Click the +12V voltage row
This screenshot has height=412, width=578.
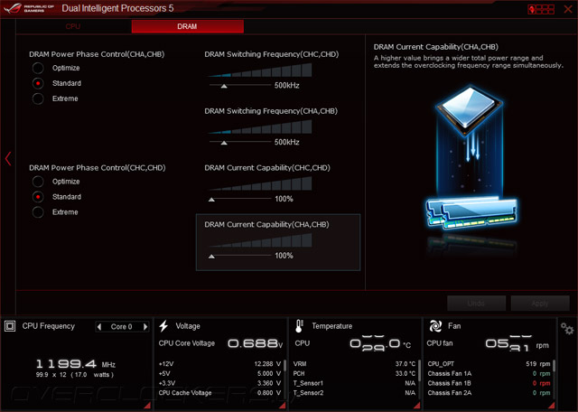tap(219, 364)
